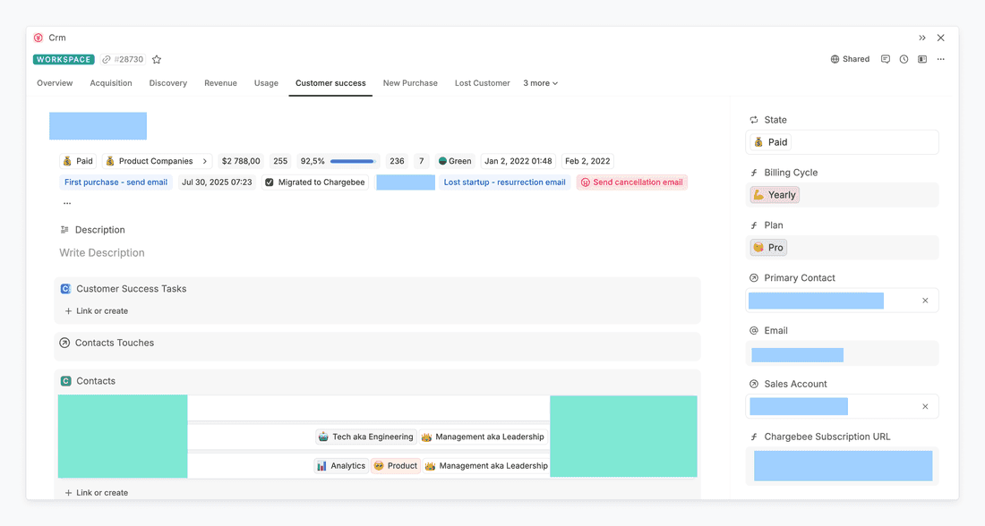Click First purchase - send email button
This screenshot has width=985, height=526.
click(116, 182)
